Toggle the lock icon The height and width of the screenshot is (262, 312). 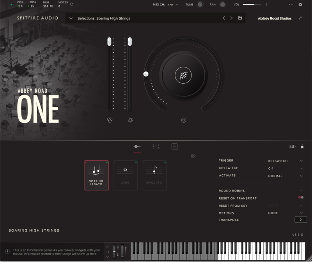pyautogui.click(x=302, y=147)
